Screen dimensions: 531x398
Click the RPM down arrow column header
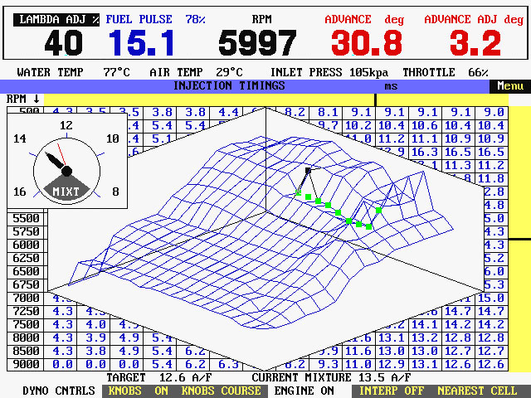tap(23, 99)
